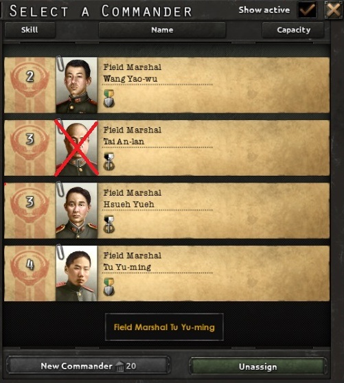Click Hsueh Yueh's black-white trait medal icon
The height and width of the screenshot is (383, 344).
[108, 224]
